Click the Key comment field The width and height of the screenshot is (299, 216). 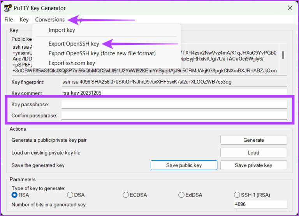tap(174, 92)
